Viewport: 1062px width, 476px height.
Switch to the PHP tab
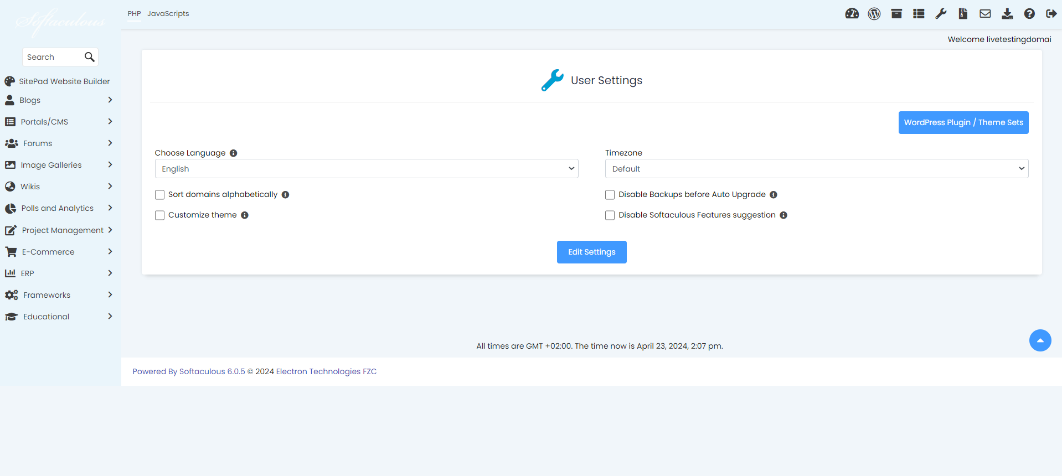[x=134, y=14]
